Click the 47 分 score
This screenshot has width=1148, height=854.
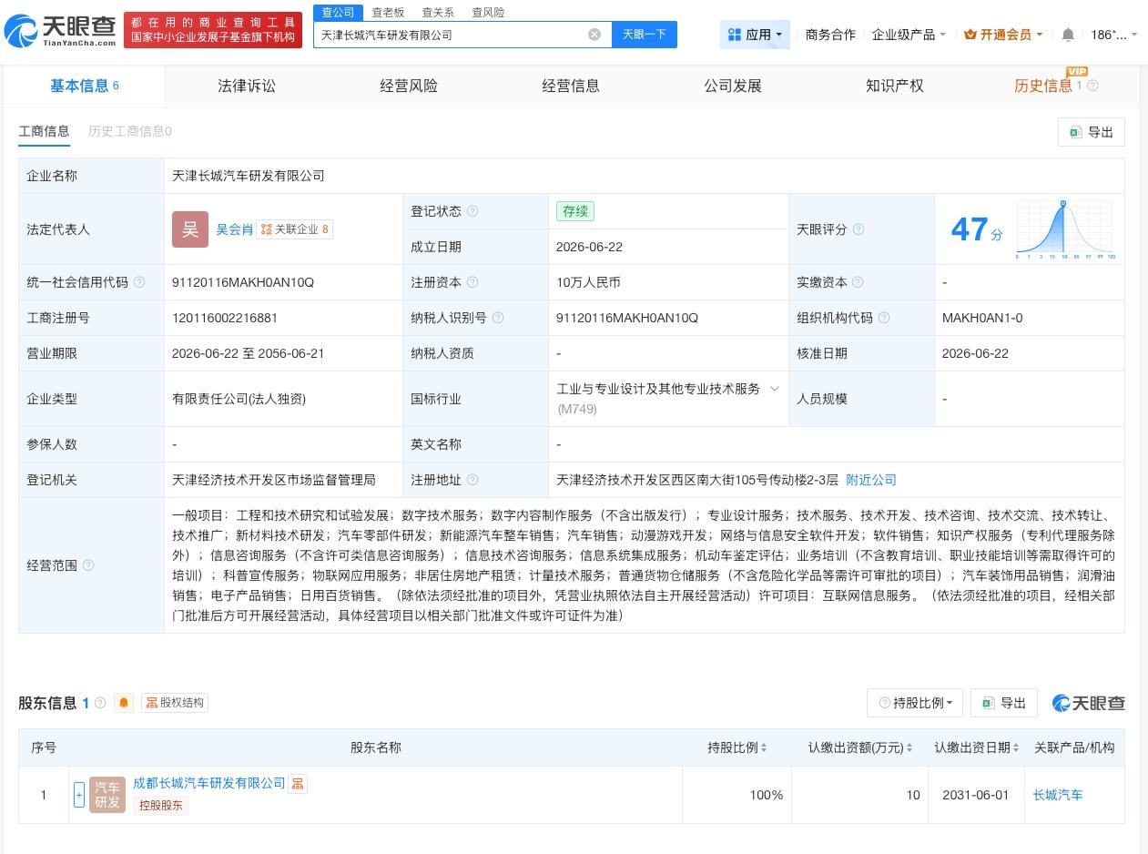977,229
